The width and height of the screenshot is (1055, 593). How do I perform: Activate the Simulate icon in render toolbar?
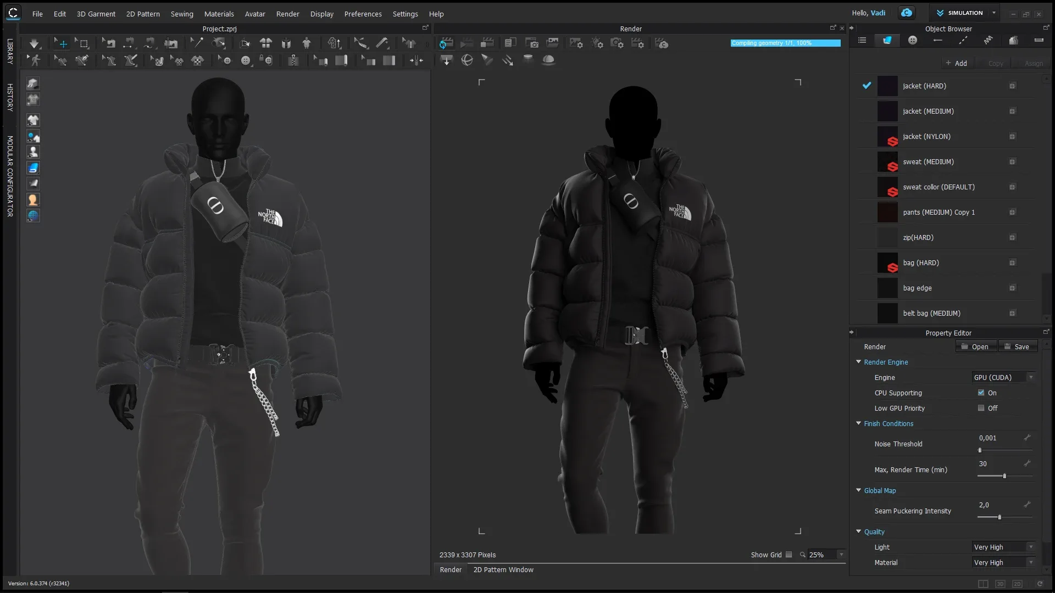tap(446, 43)
